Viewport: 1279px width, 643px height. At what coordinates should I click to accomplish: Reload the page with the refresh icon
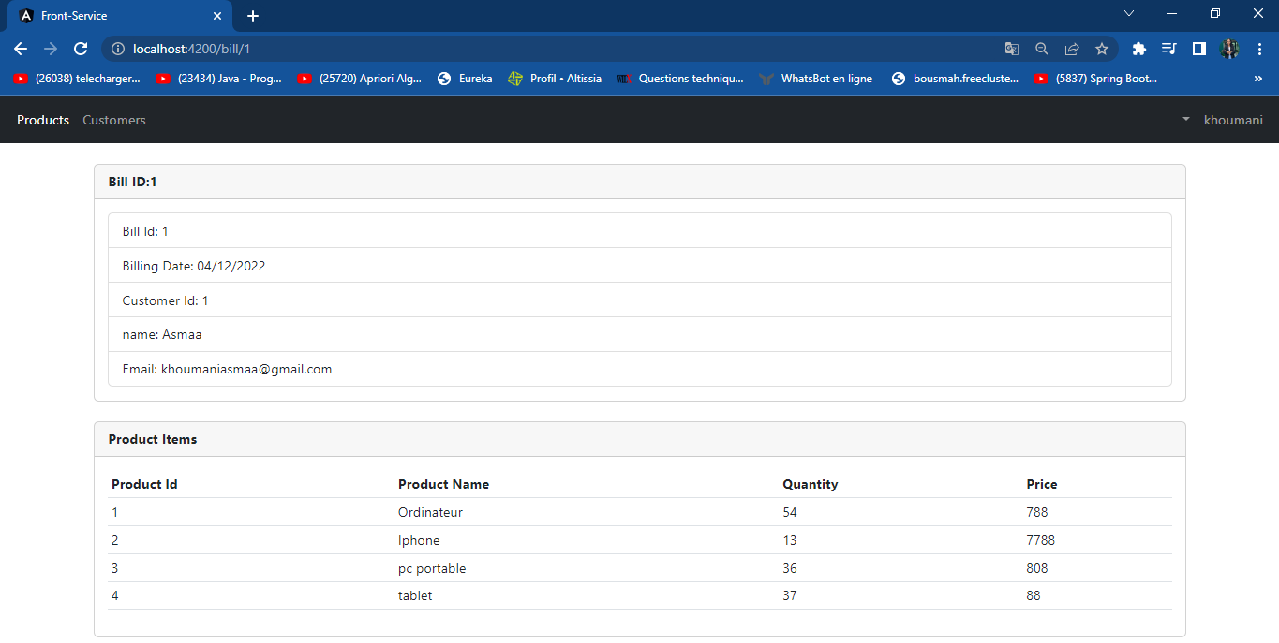pyautogui.click(x=81, y=49)
